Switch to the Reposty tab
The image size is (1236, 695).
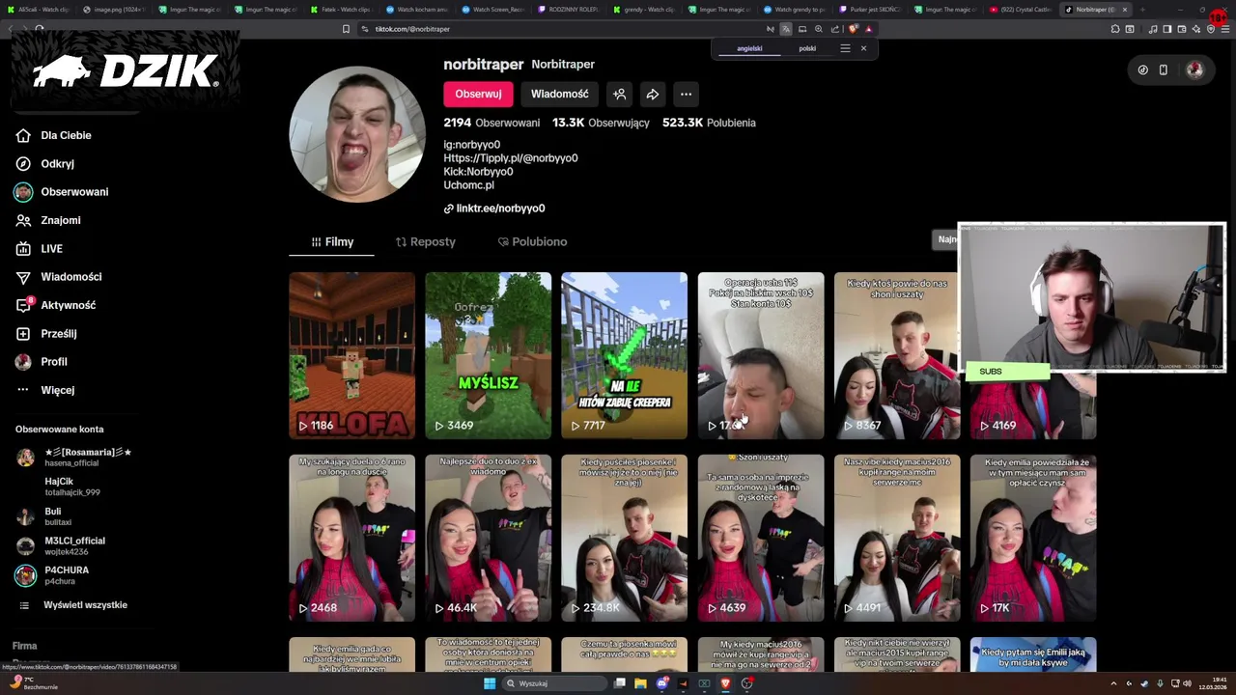click(x=425, y=241)
